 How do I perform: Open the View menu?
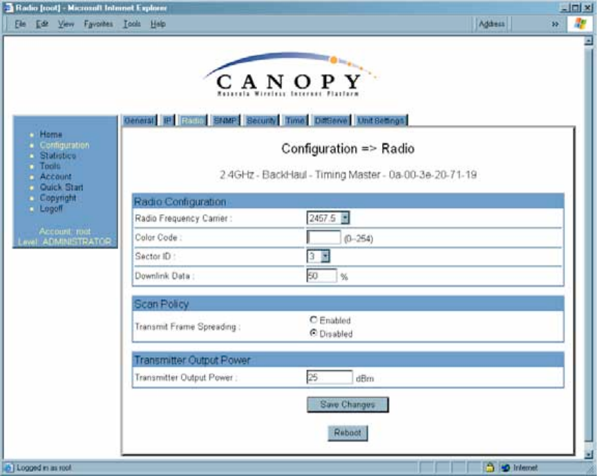point(66,24)
